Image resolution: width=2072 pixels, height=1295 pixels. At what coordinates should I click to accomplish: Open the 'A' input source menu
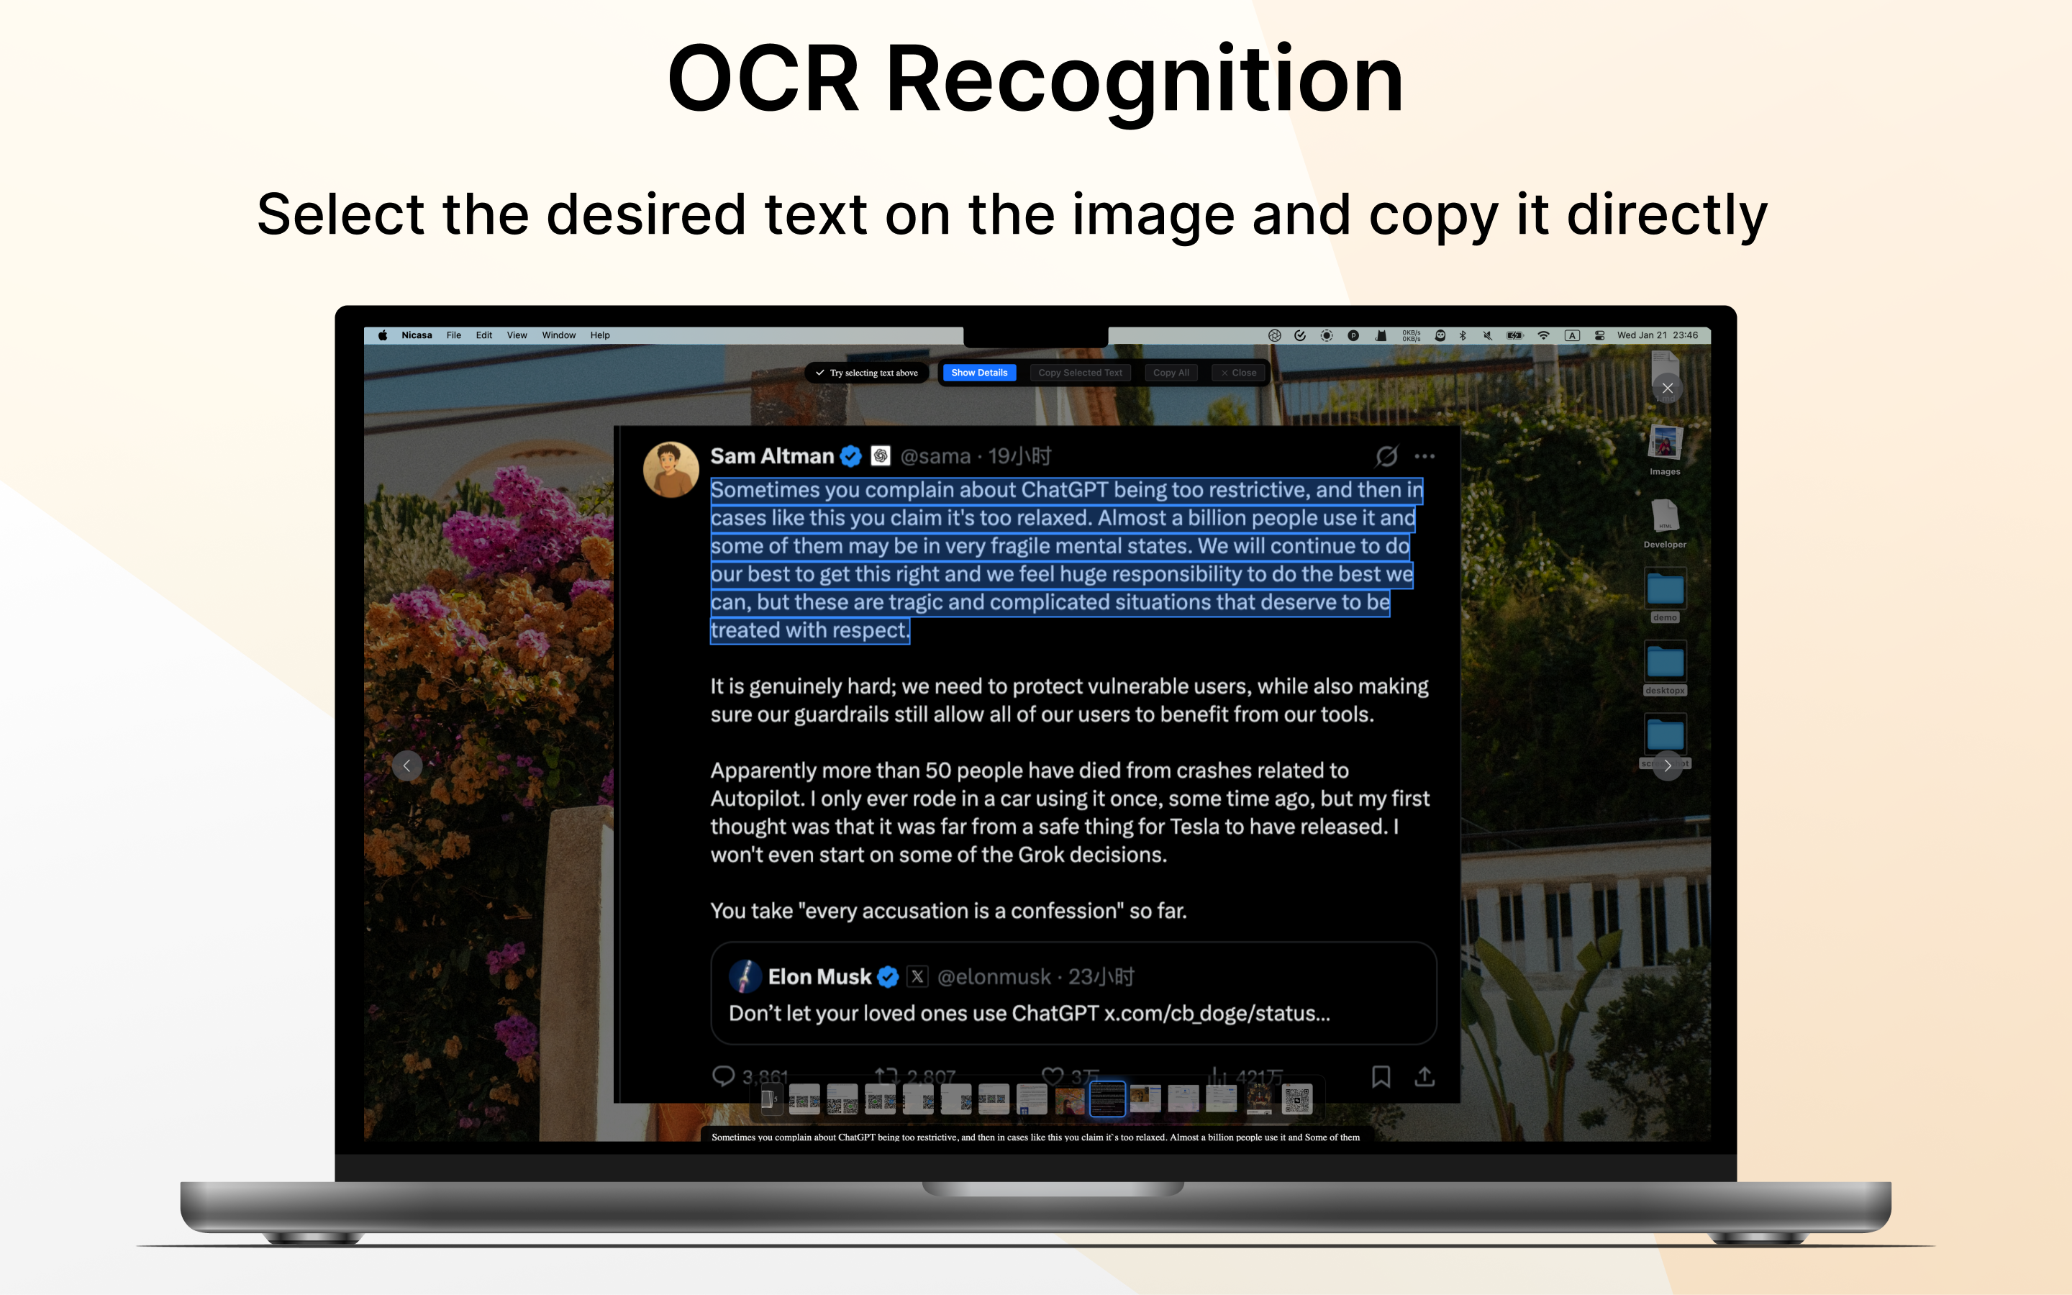tap(1571, 336)
